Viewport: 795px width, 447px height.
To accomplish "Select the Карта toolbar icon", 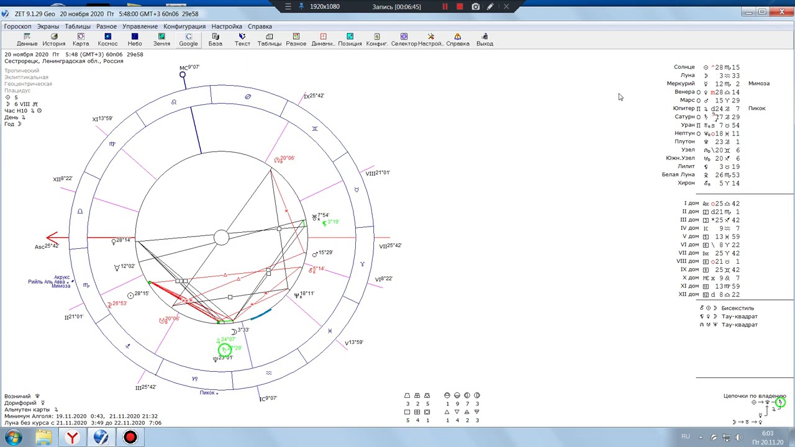I will (x=81, y=40).
